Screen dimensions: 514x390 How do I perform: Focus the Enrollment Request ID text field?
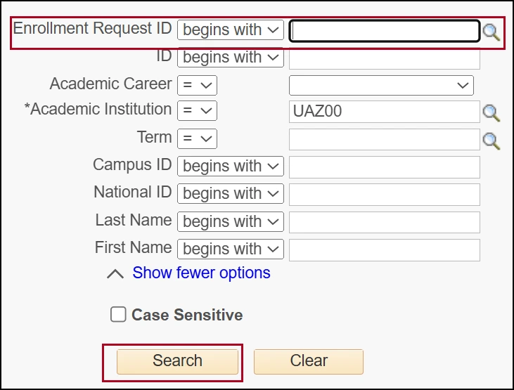tap(385, 31)
